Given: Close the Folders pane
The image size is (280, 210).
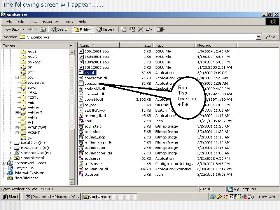Looking at the screenshot, I should pyautogui.click(x=71, y=45).
